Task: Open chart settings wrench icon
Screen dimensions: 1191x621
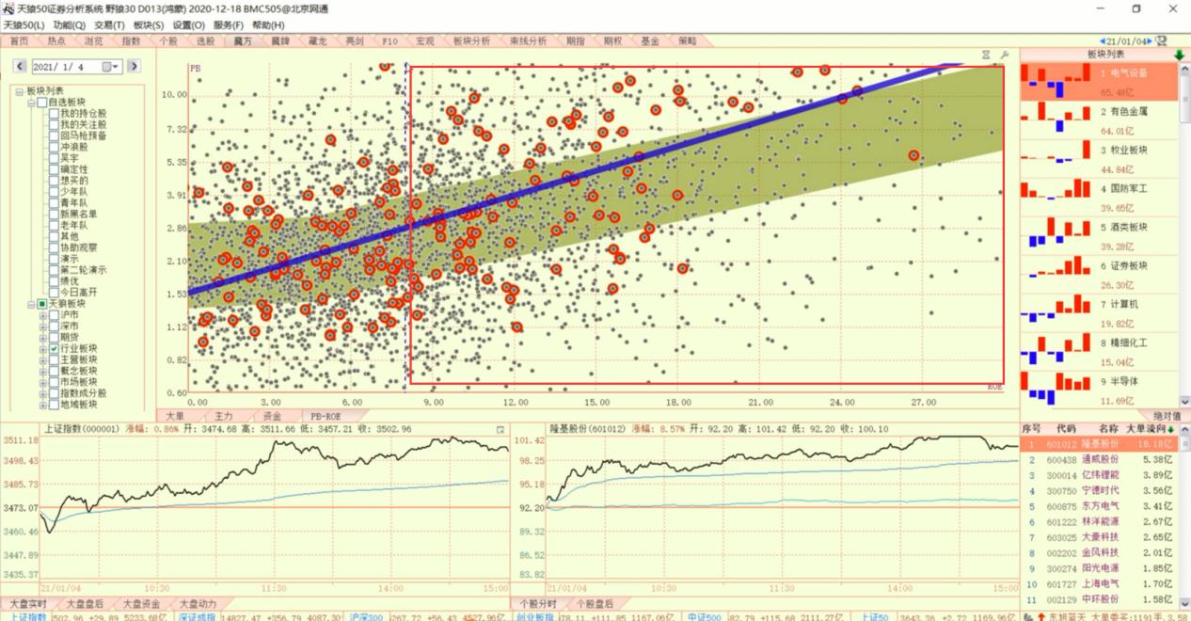Action: point(1004,56)
